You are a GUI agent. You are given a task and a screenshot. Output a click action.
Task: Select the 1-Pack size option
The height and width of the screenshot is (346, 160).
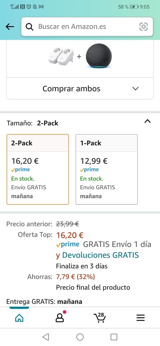click(x=107, y=169)
